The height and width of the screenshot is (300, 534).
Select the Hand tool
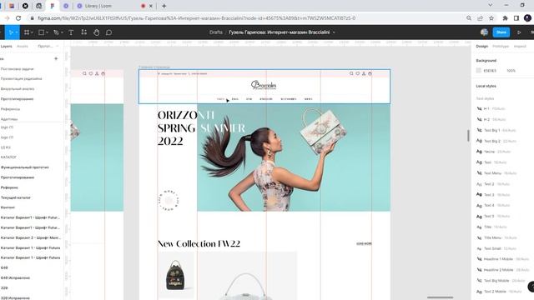[97, 32]
